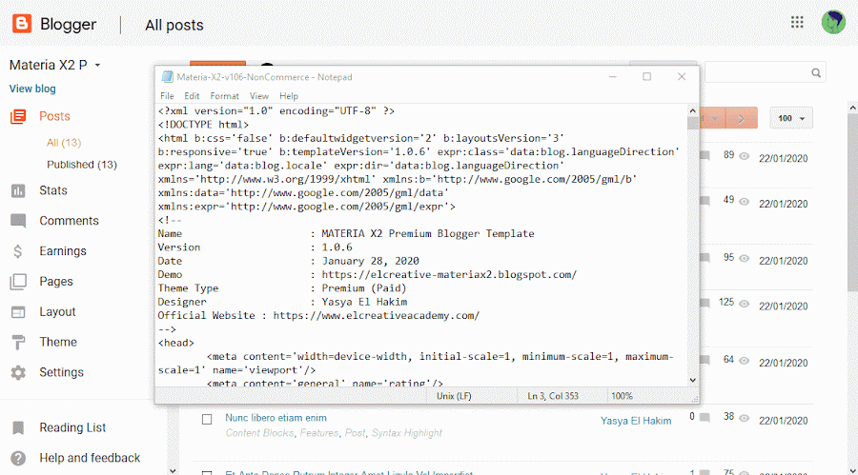Click the search magnifier icon
This screenshot has width=858, height=475.
coord(816,72)
